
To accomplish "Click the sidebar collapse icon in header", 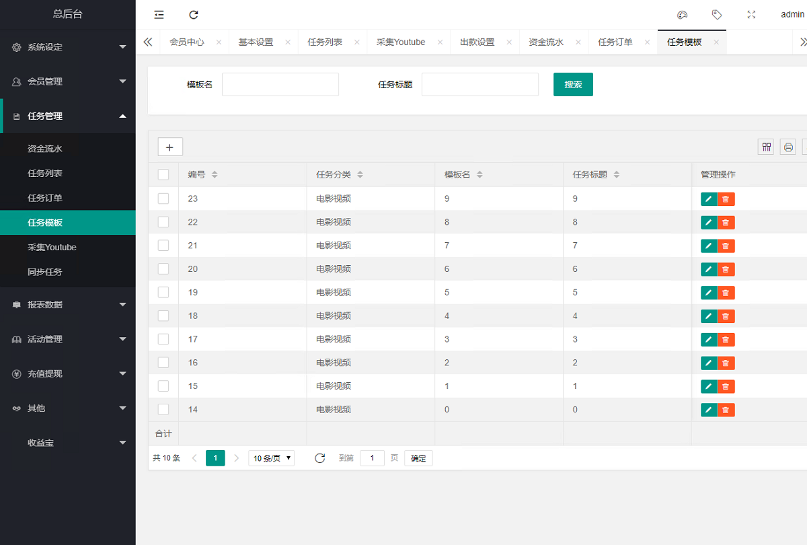I will pos(159,15).
